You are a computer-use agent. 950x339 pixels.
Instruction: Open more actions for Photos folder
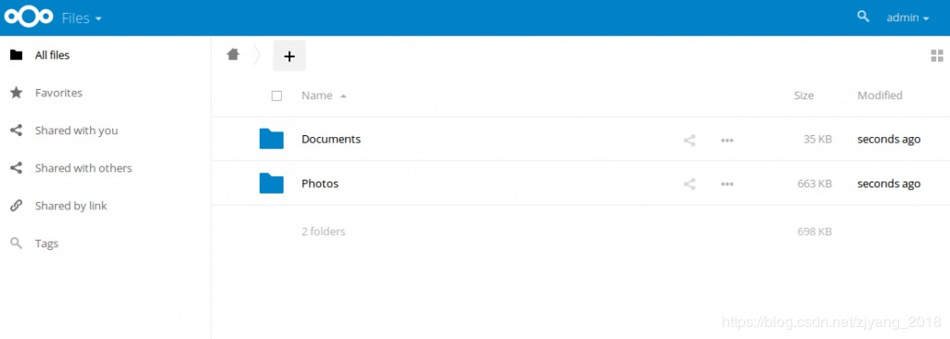click(727, 184)
